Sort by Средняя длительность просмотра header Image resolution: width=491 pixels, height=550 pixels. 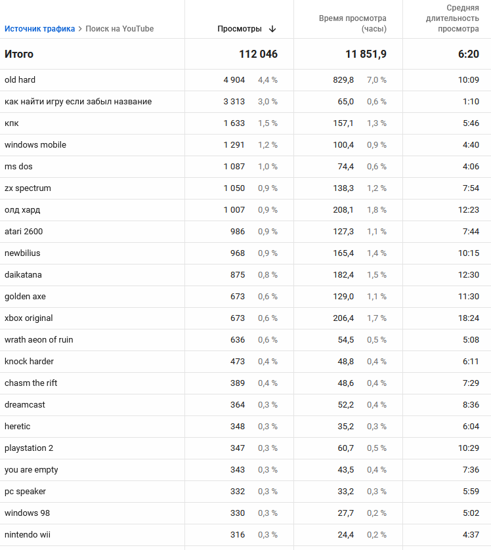coord(452,18)
